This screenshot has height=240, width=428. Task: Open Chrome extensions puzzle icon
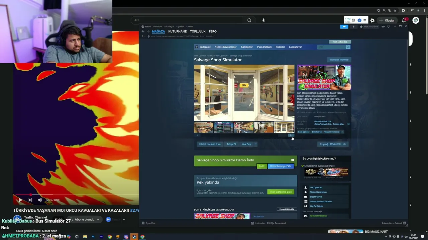[403, 11]
